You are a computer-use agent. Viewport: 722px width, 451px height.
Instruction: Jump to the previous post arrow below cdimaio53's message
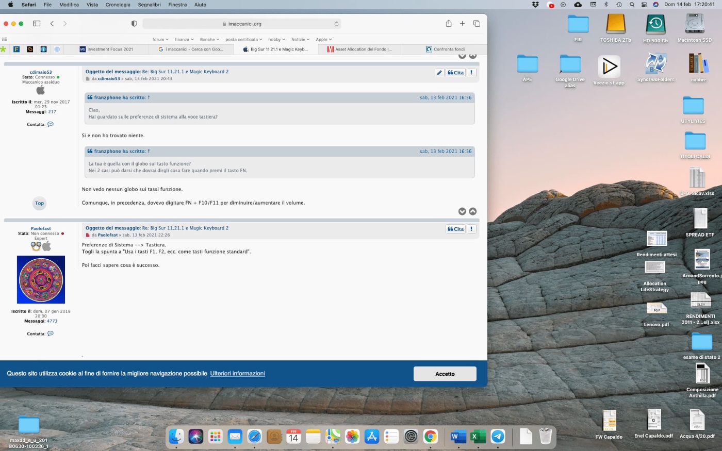click(473, 211)
